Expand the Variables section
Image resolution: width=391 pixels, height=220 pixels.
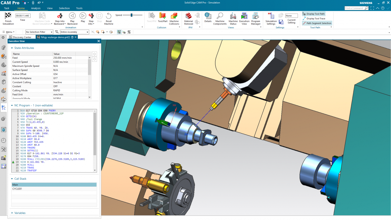(20, 213)
